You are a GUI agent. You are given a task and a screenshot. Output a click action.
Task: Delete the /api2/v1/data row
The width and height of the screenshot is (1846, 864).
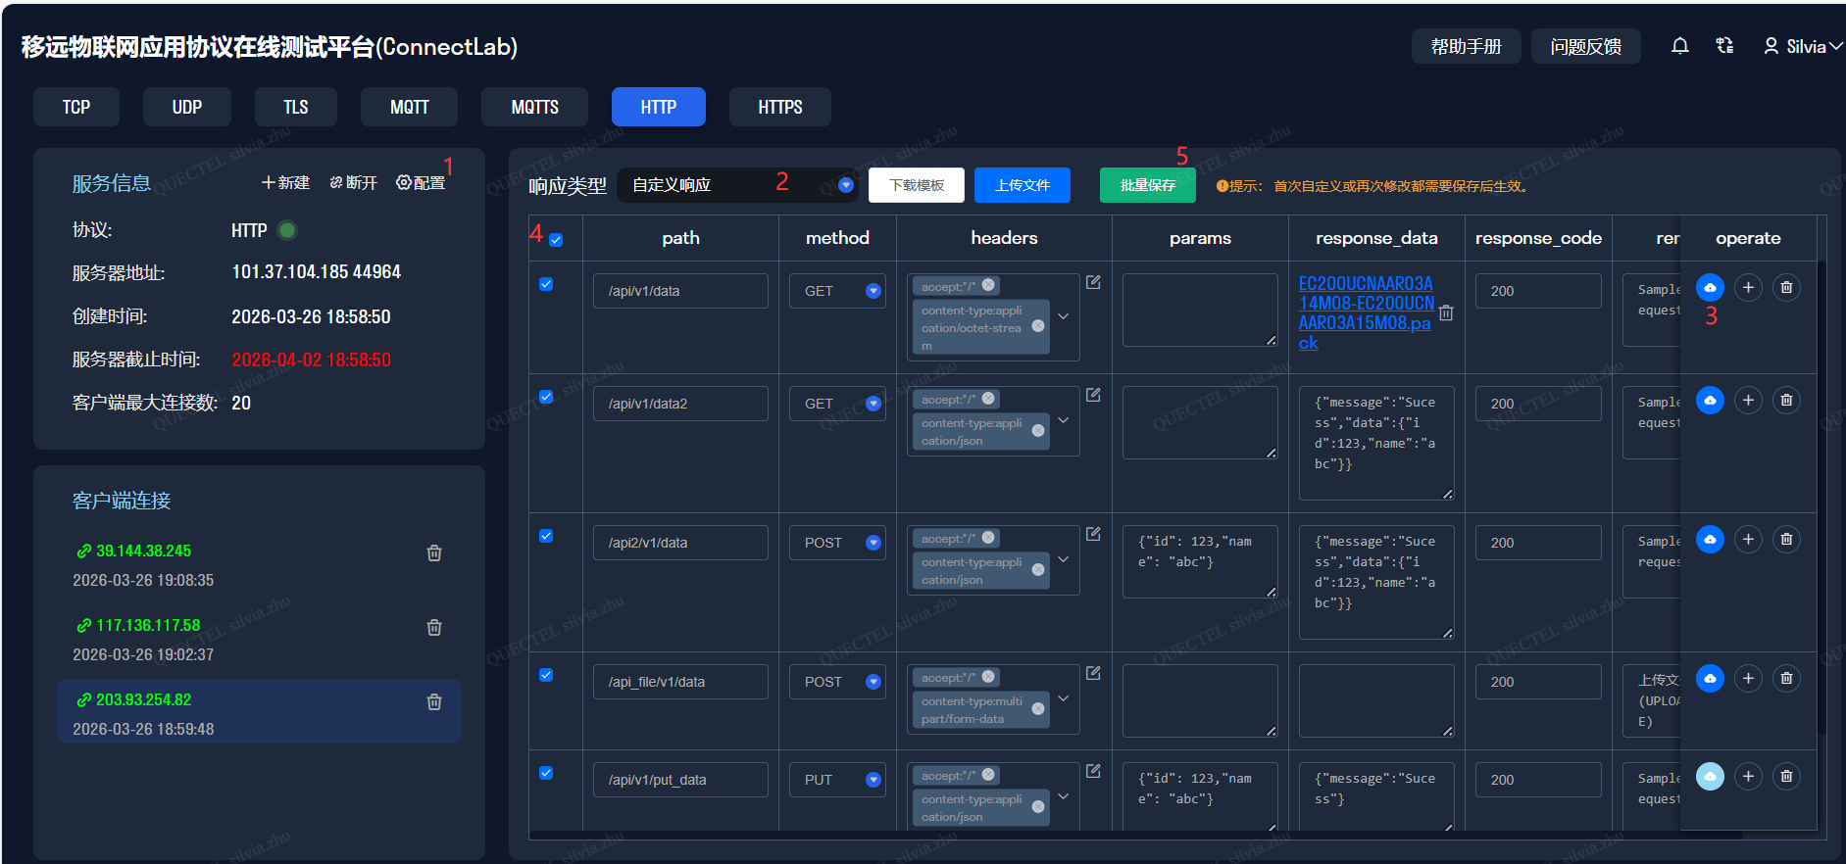pos(1786,540)
